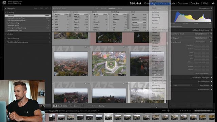Screen dimensions: 217x122
Task: Open cloud sync status icon
Action: (x=213, y=3)
